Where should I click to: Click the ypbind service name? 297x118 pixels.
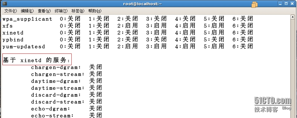[13, 40]
